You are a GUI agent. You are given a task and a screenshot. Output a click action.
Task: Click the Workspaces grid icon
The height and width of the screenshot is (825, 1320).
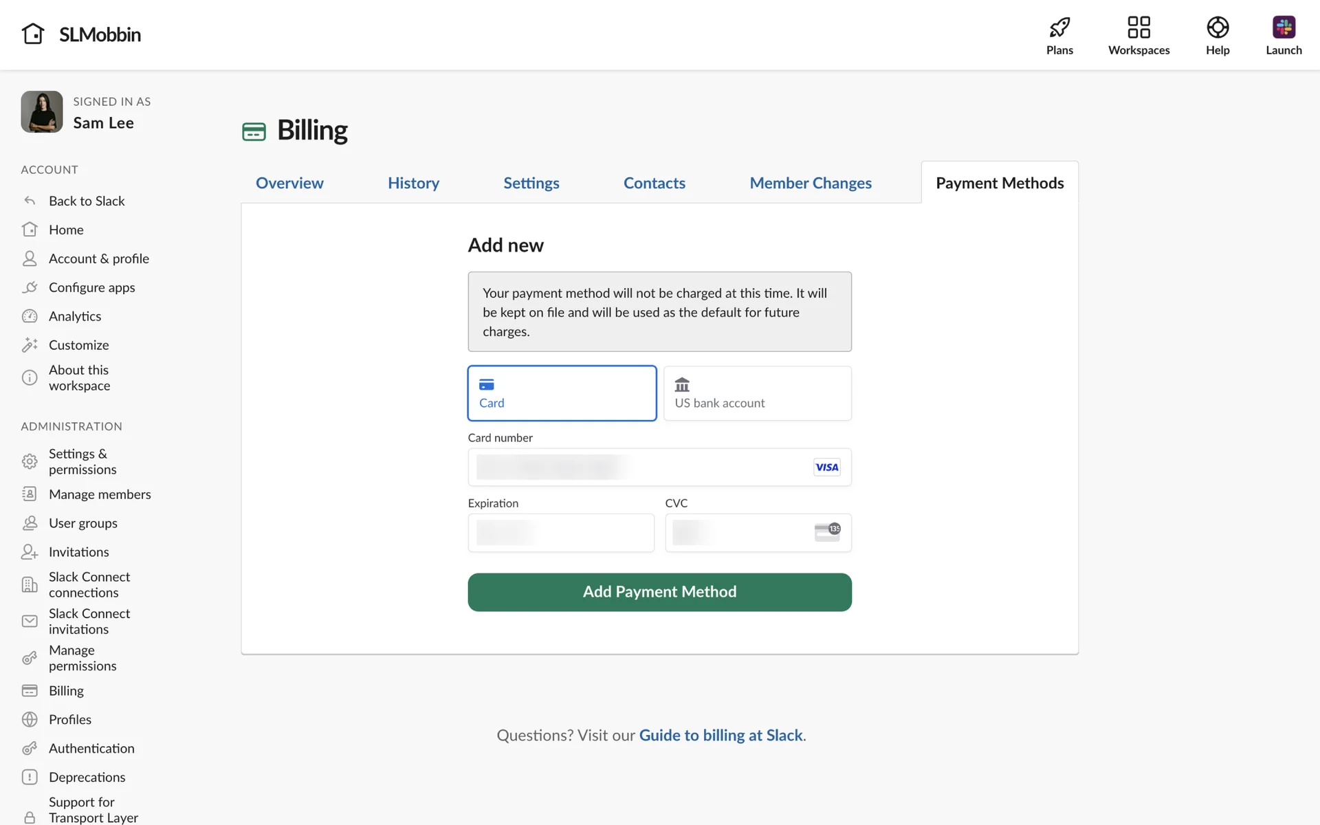(x=1138, y=27)
